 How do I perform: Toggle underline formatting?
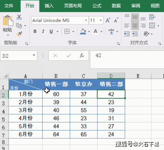51,31
